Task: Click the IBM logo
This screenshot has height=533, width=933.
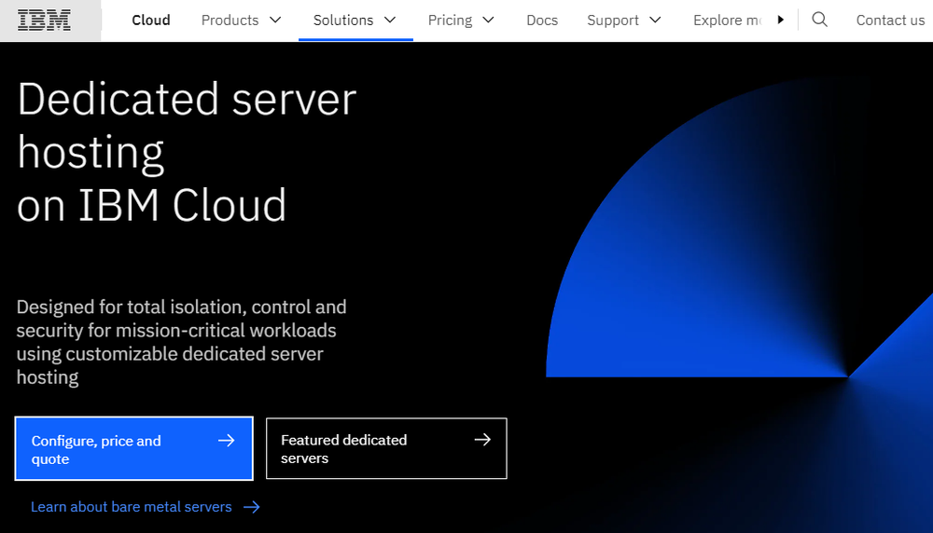Action: [x=44, y=20]
